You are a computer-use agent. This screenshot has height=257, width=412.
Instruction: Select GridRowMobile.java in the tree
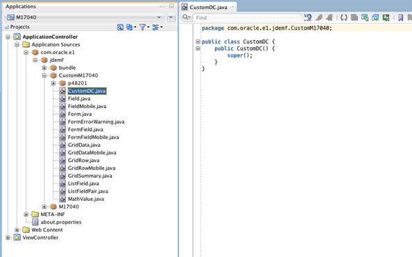click(x=92, y=168)
